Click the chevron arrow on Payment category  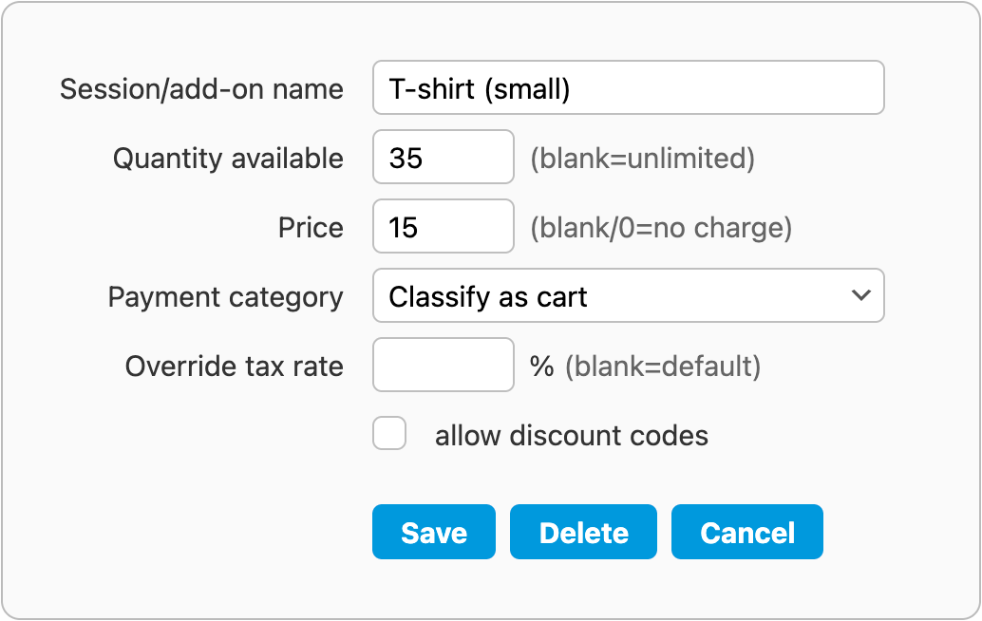[861, 296]
